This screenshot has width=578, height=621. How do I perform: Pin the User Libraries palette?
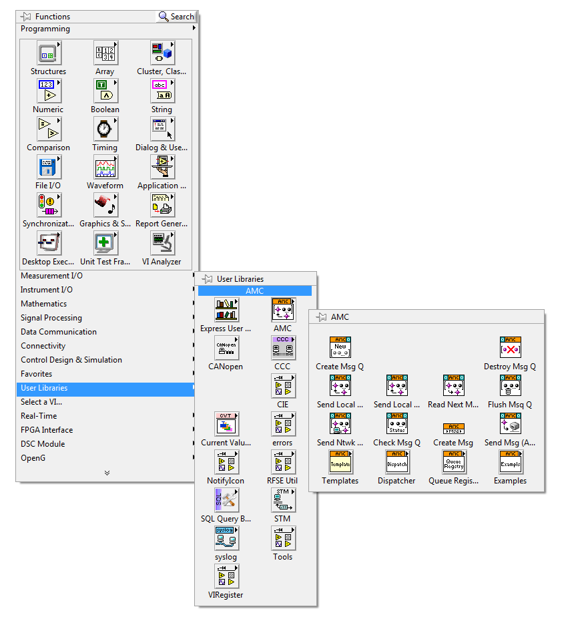(207, 279)
